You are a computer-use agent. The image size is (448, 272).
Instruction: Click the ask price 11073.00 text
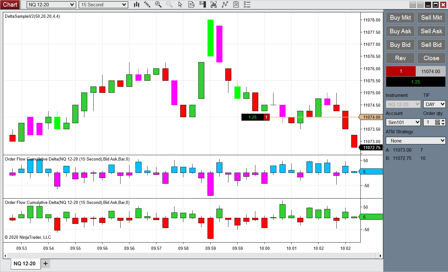coord(402,150)
